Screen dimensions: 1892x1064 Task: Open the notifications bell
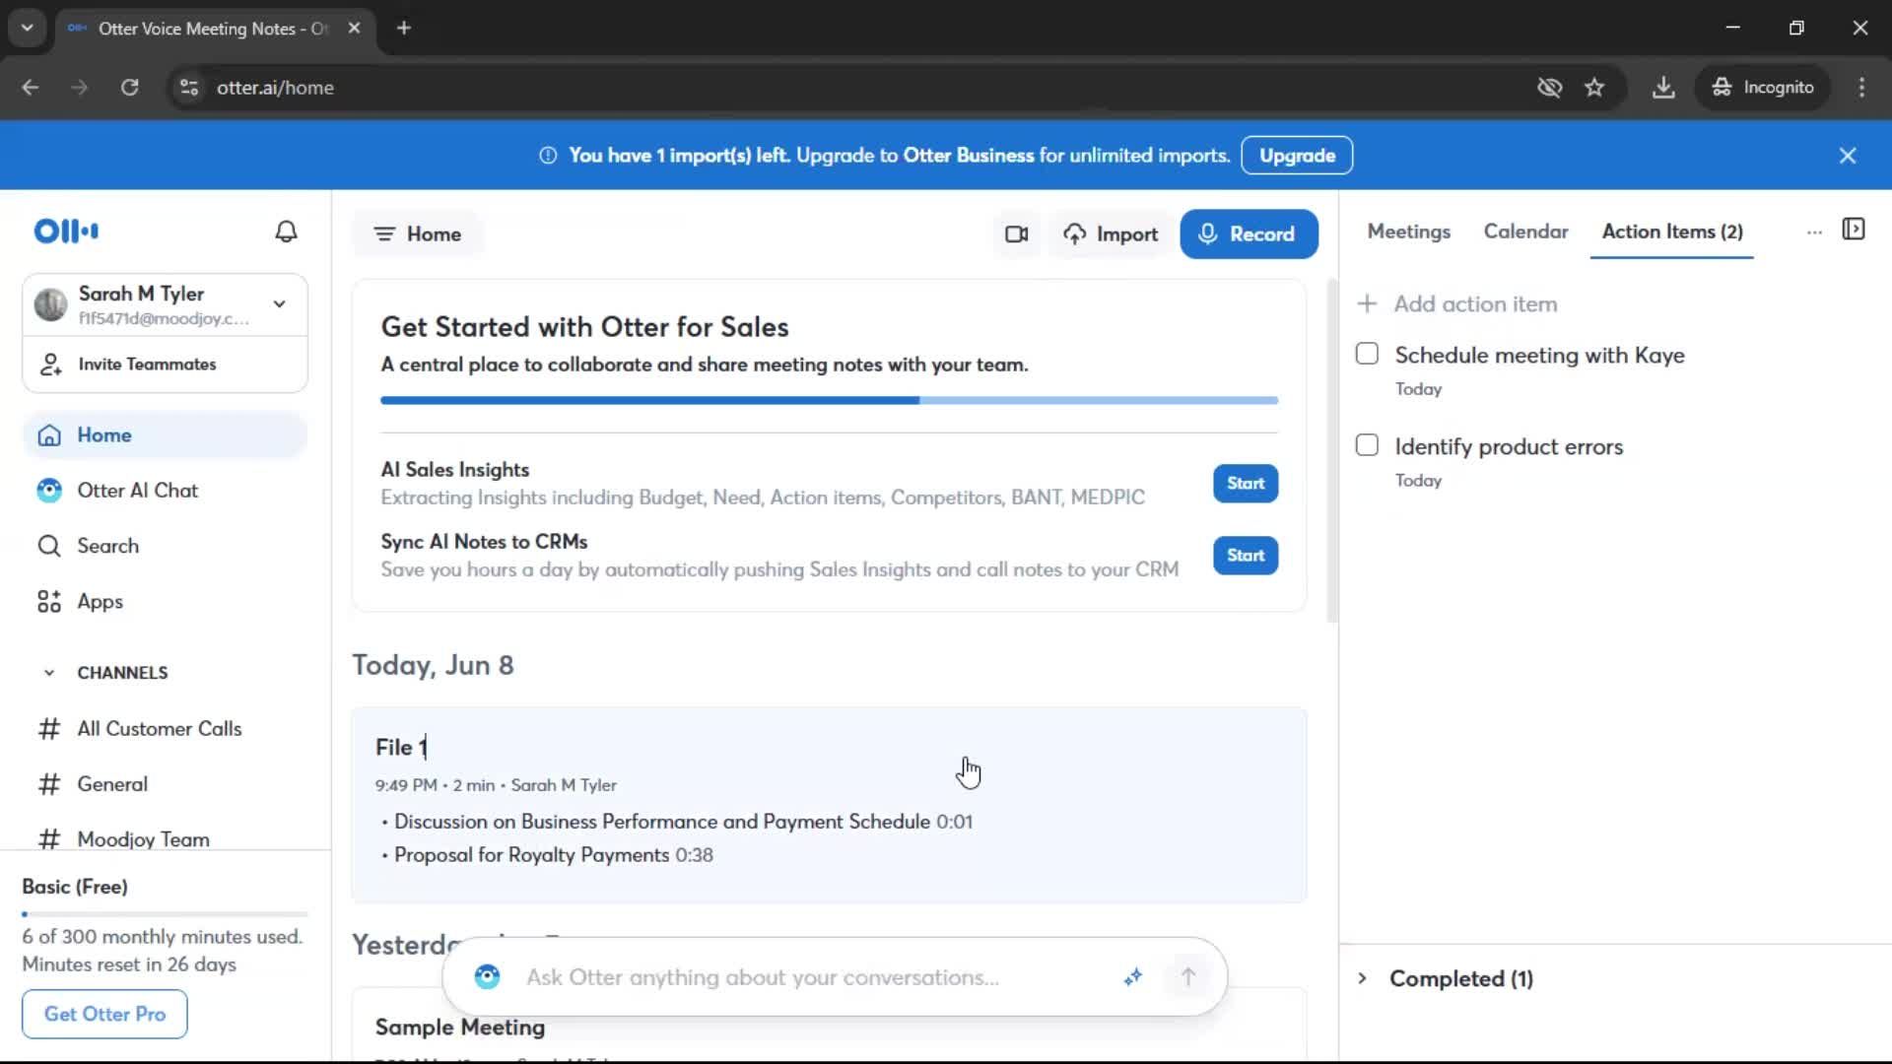pyautogui.click(x=286, y=232)
